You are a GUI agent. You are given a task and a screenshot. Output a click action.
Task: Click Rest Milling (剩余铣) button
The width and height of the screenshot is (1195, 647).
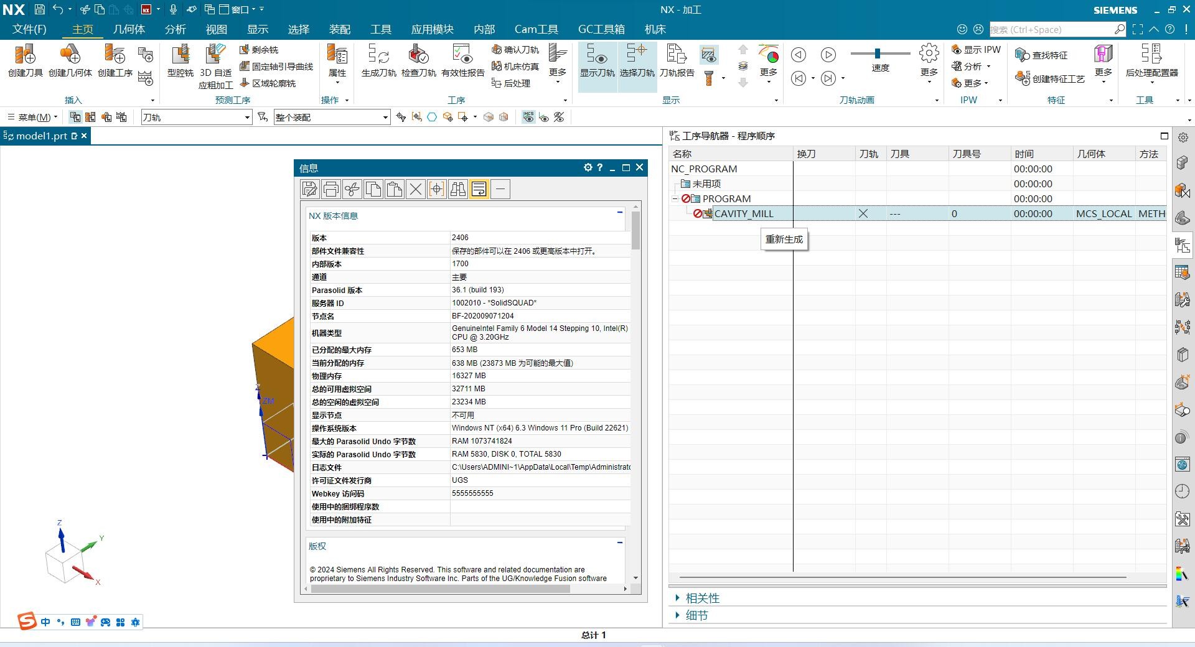[x=259, y=50]
